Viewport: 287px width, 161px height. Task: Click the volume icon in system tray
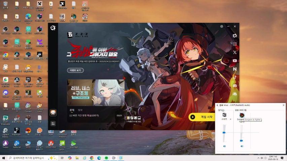[262, 158]
